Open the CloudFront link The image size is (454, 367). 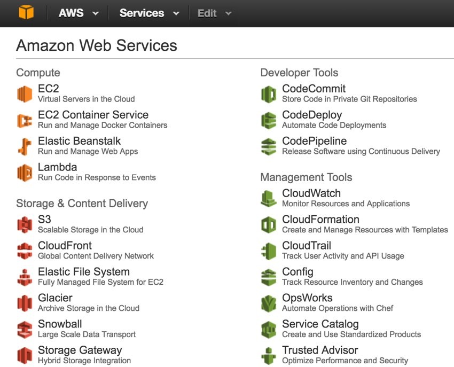point(65,245)
